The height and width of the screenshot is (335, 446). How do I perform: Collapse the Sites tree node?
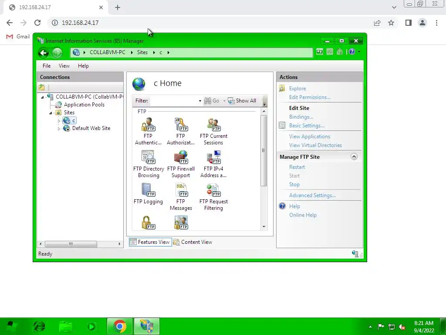click(x=51, y=113)
